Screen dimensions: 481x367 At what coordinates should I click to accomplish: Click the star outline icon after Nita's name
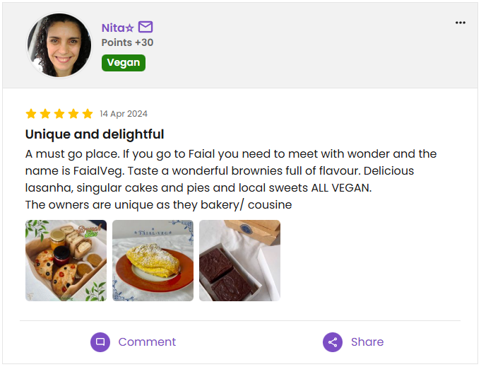point(129,28)
